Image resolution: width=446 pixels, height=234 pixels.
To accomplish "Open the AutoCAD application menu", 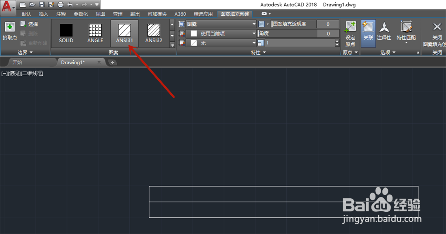I will pos(8,7).
